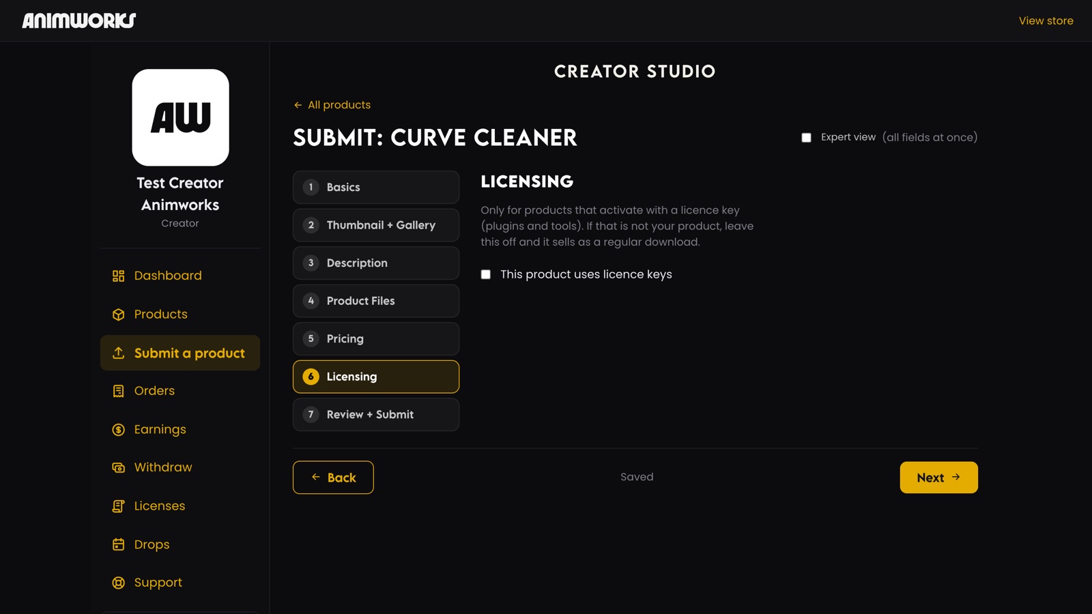Viewport: 1092px width, 614px height.
Task: Click the 'Test Creator Animworks' name
Action: pos(180,194)
